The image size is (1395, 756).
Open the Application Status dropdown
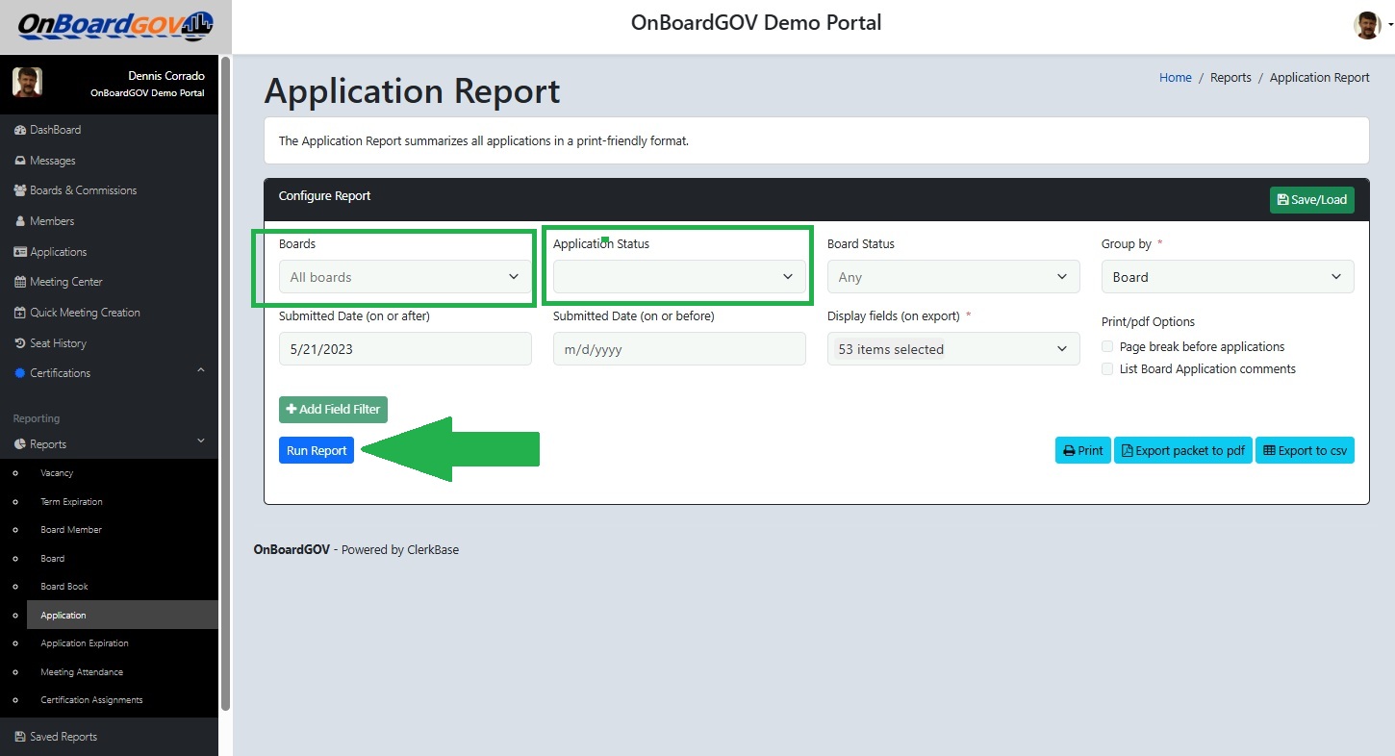coord(679,277)
